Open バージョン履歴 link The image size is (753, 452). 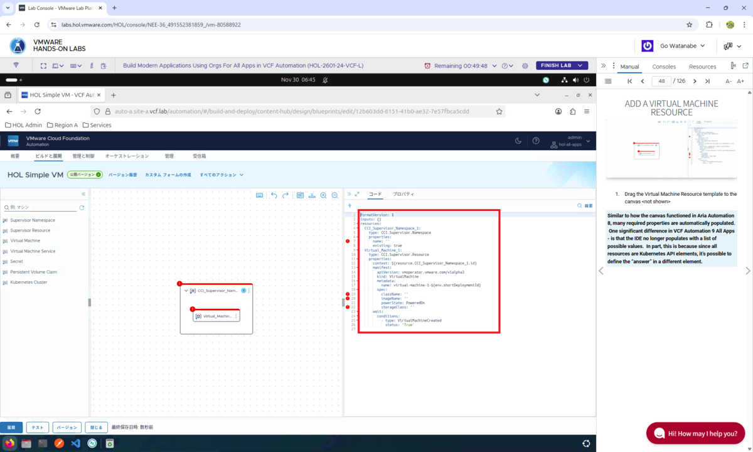122,175
